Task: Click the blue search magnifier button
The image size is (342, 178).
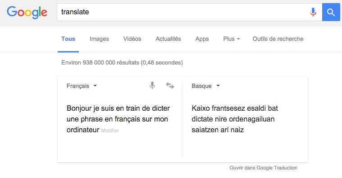Action: click(331, 12)
